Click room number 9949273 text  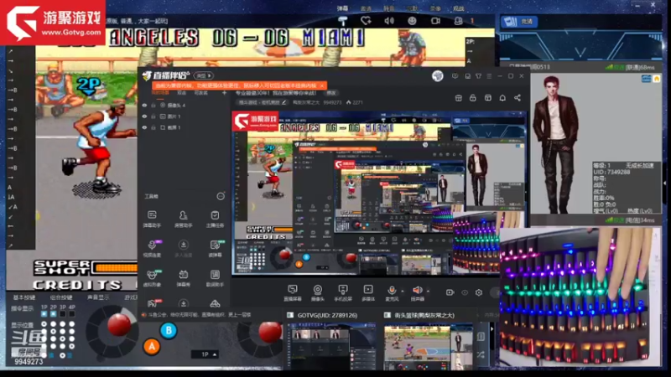[x=29, y=362]
